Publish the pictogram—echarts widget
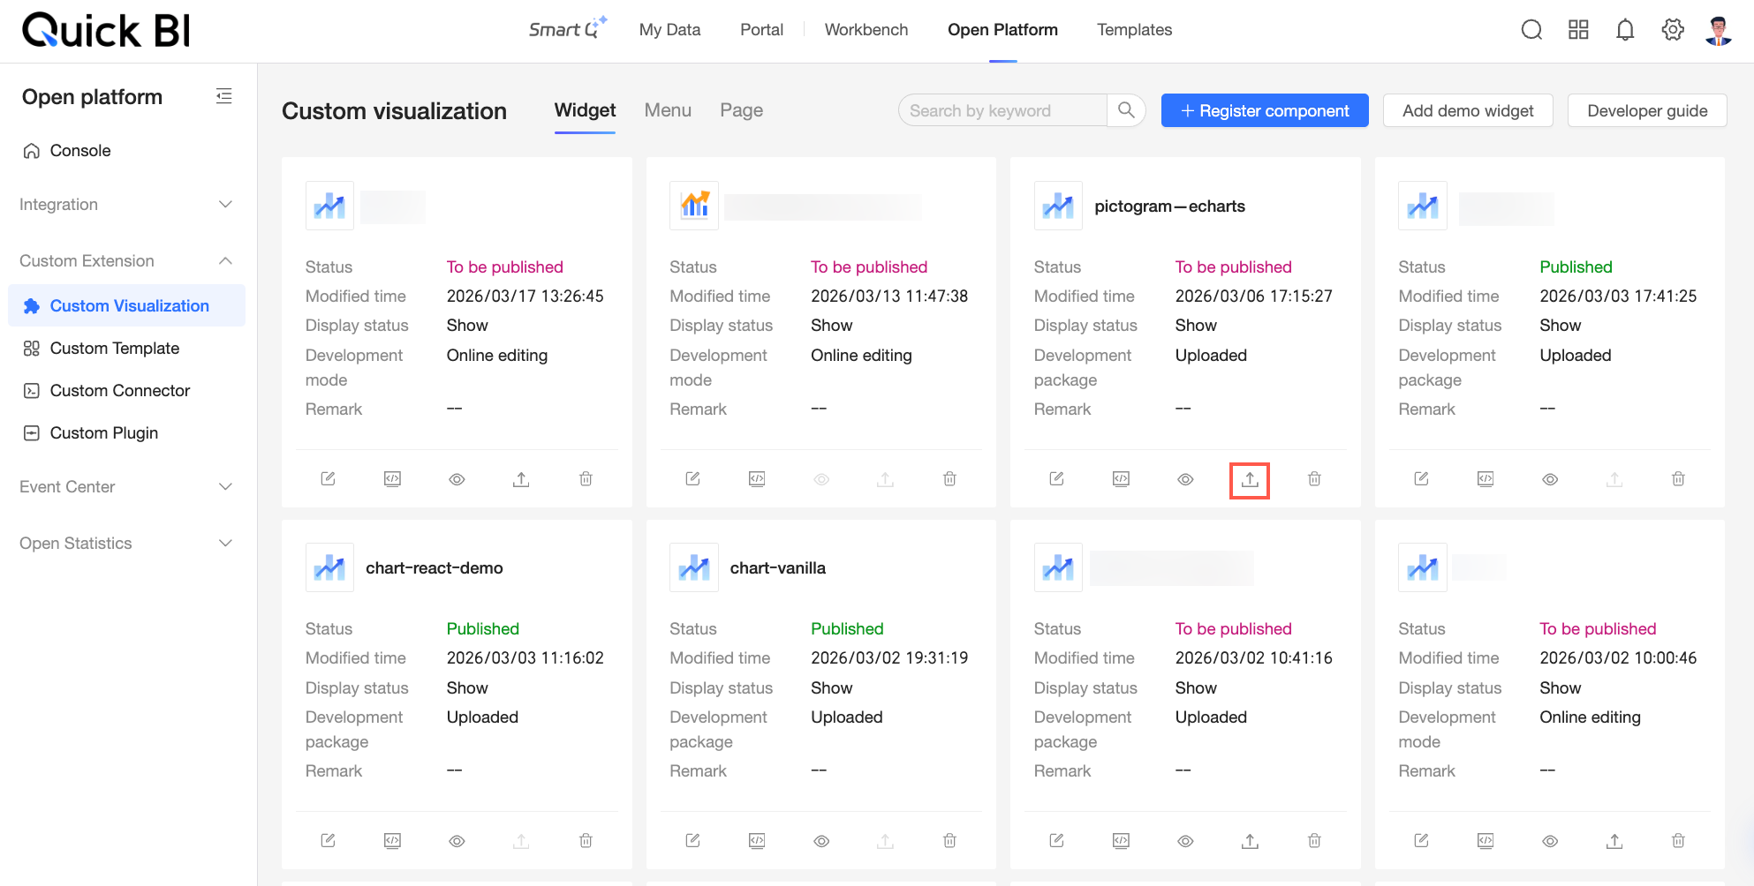The image size is (1754, 886). [x=1250, y=480]
